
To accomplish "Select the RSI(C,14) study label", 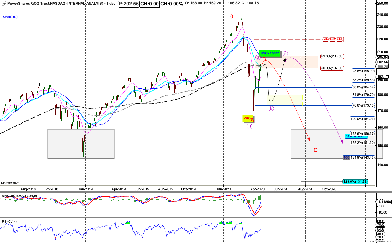I will pos(9,222).
